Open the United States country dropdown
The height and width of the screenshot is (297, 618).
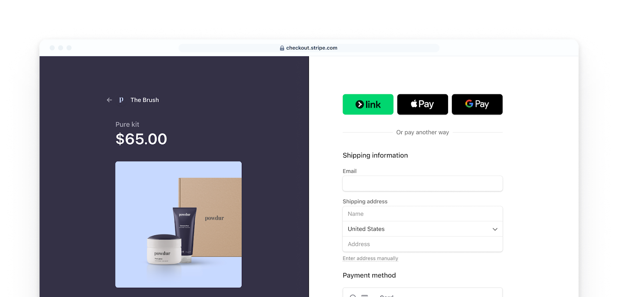point(423,229)
